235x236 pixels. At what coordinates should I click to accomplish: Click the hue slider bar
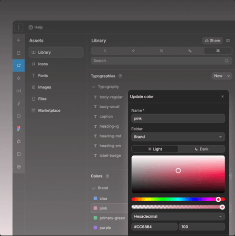click(178, 199)
